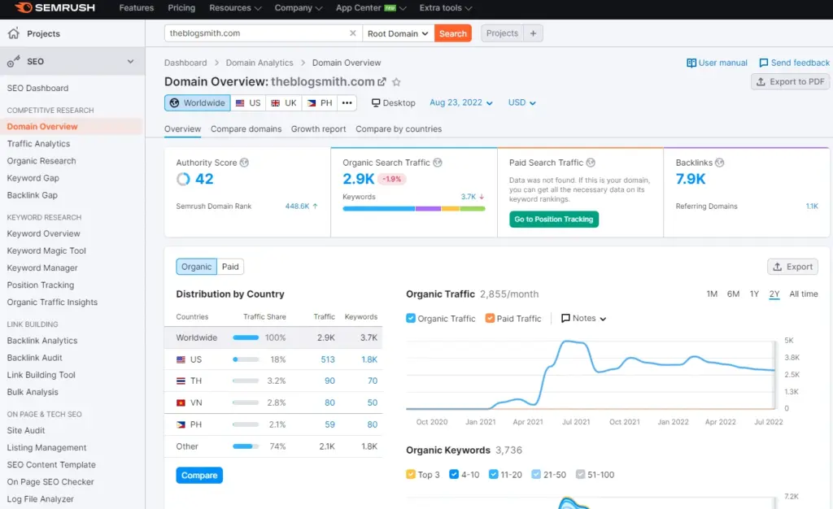The image size is (833, 509).
Task: Click the Notes icon above chart
Action: (x=566, y=318)
